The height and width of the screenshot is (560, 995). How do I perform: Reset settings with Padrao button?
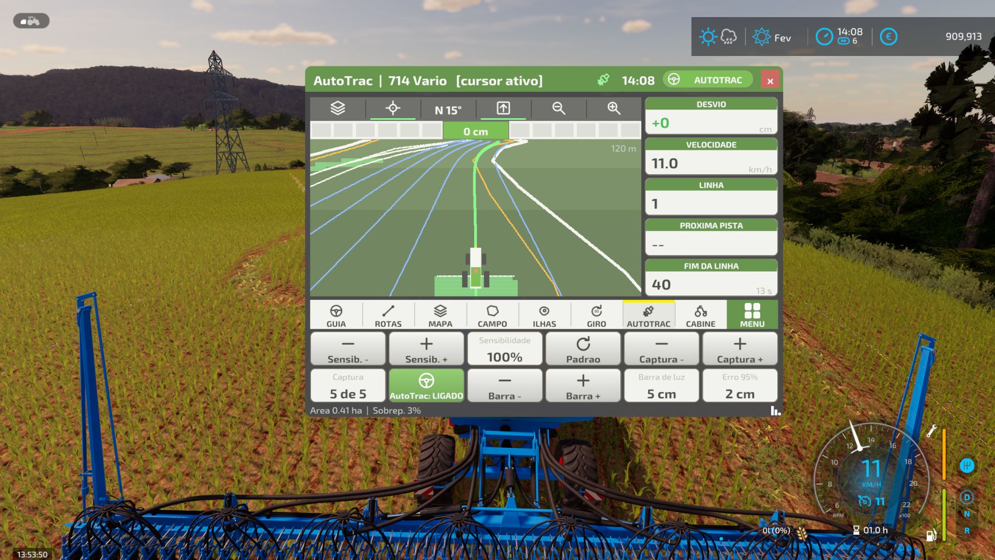[x=583, y=349]
